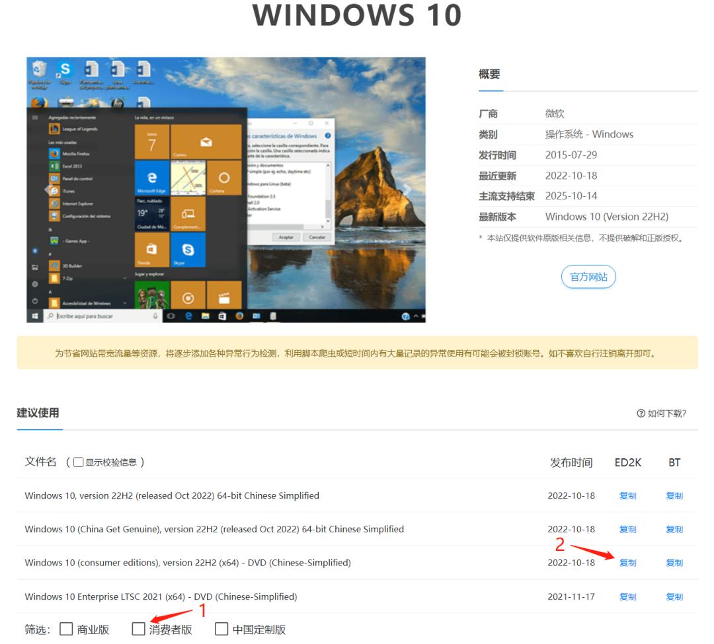This screenshot has height=644, width=714.
Task: Open the 官方网站 button
Action: point(588,277)
